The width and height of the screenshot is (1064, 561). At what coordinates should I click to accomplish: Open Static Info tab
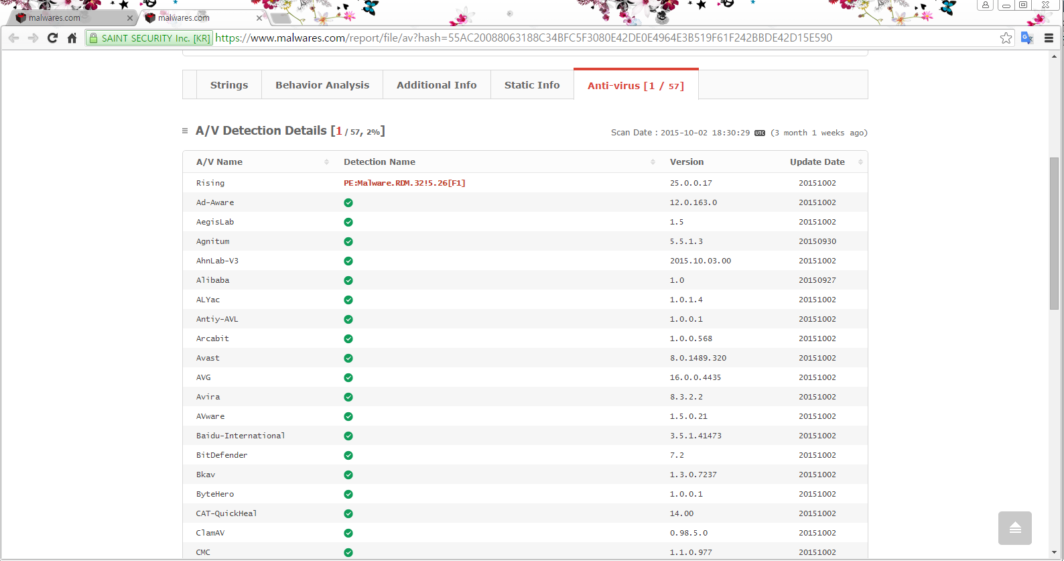coord(532,85)
